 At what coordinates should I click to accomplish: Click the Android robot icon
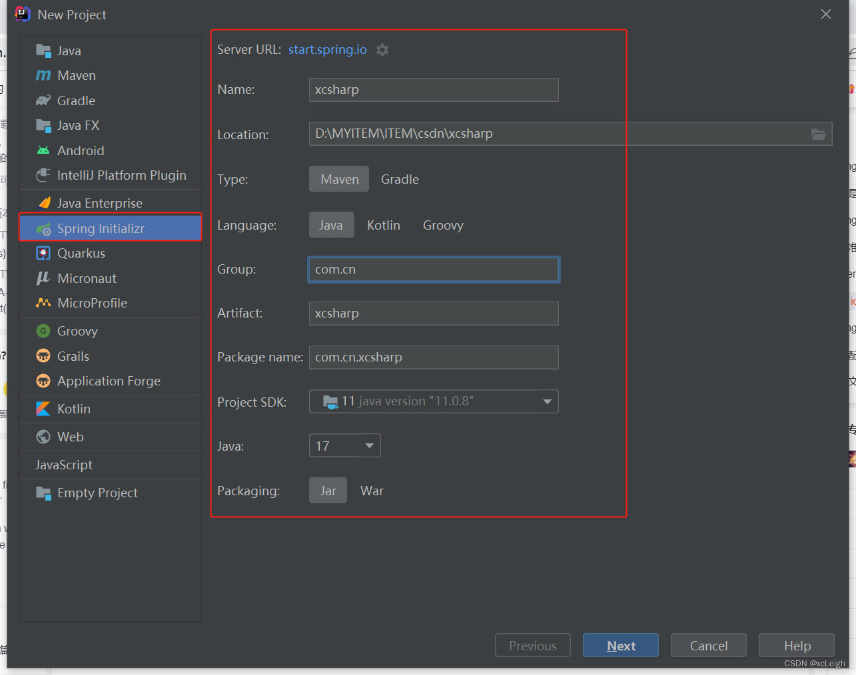click(x=43, y=150)
